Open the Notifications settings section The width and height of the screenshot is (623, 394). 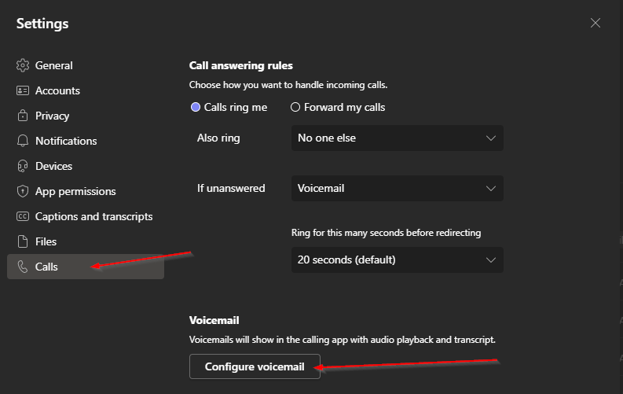66,141
